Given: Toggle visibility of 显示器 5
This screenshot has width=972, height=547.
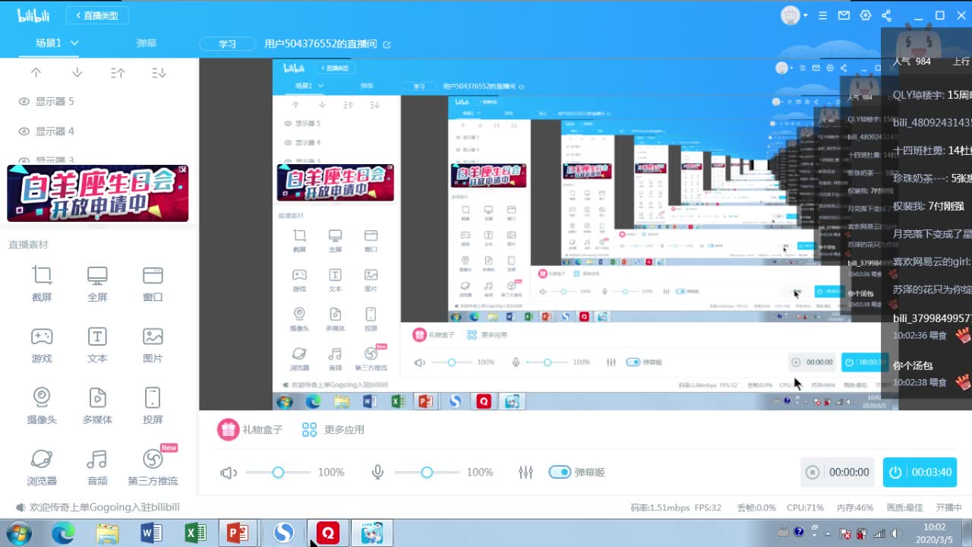Looking at the screenshot, I should 24,102.
